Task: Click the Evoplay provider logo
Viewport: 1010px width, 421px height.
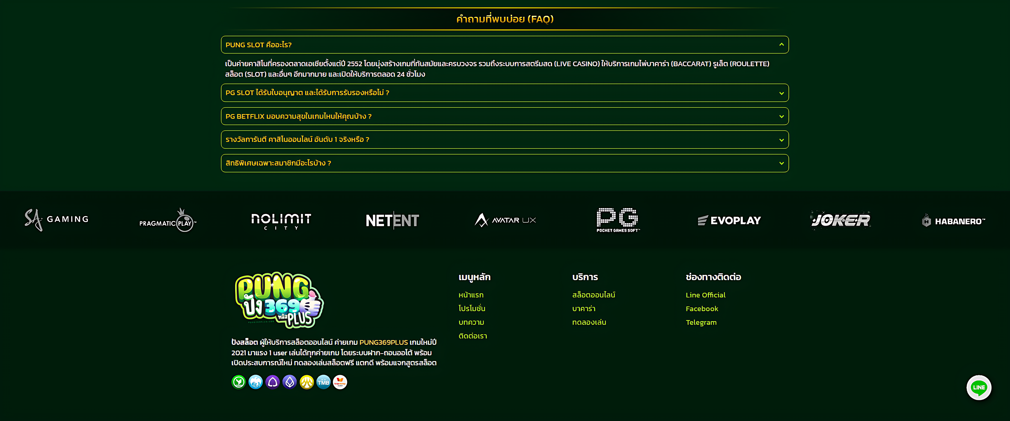Action: coord(729,220)
